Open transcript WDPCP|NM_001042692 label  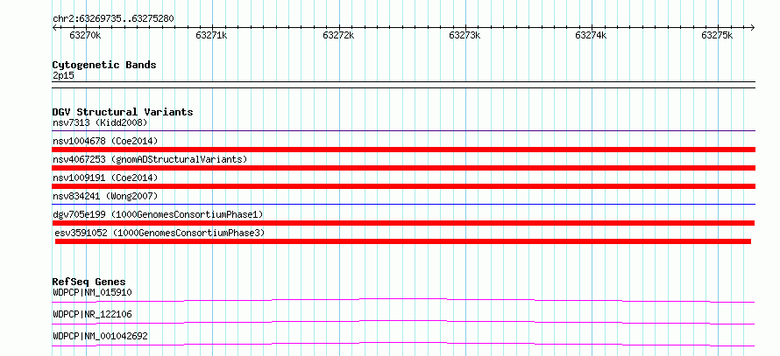point(100,336)
